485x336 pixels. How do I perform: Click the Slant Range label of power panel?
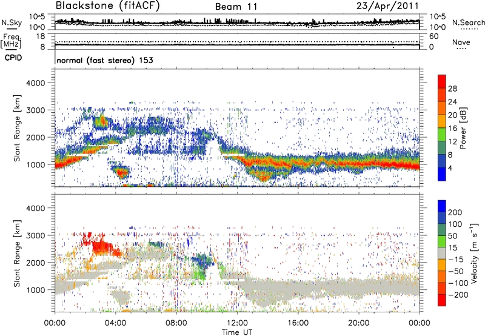(x=17, y=128)
